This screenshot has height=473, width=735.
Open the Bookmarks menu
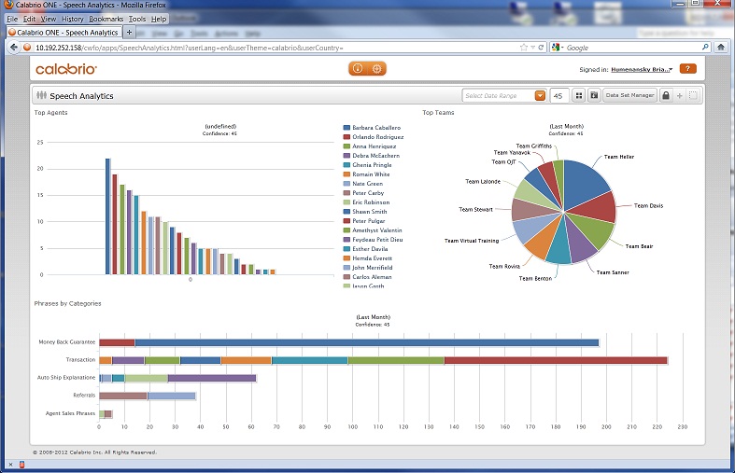tap(106, 19)
